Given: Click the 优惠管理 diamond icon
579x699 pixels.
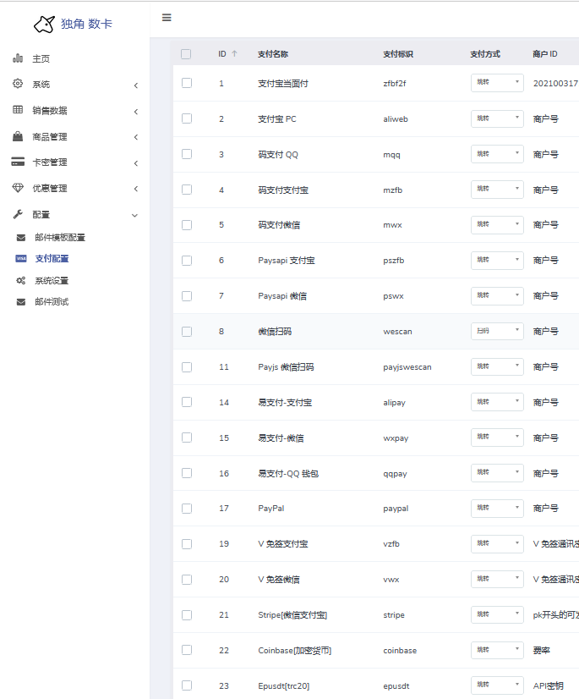Looking at the screenshot, I should (x=18, y=188).
